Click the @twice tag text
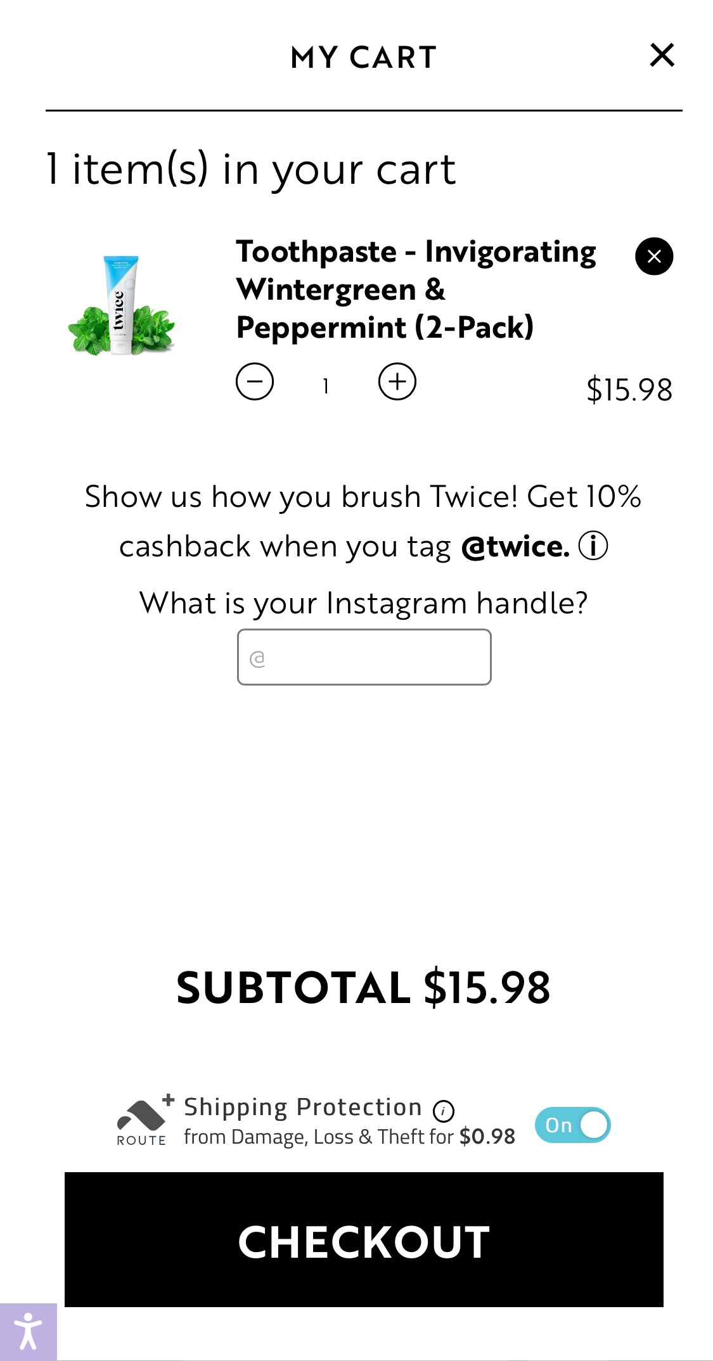Viewport: 713px width, 1361px height. 515,547
